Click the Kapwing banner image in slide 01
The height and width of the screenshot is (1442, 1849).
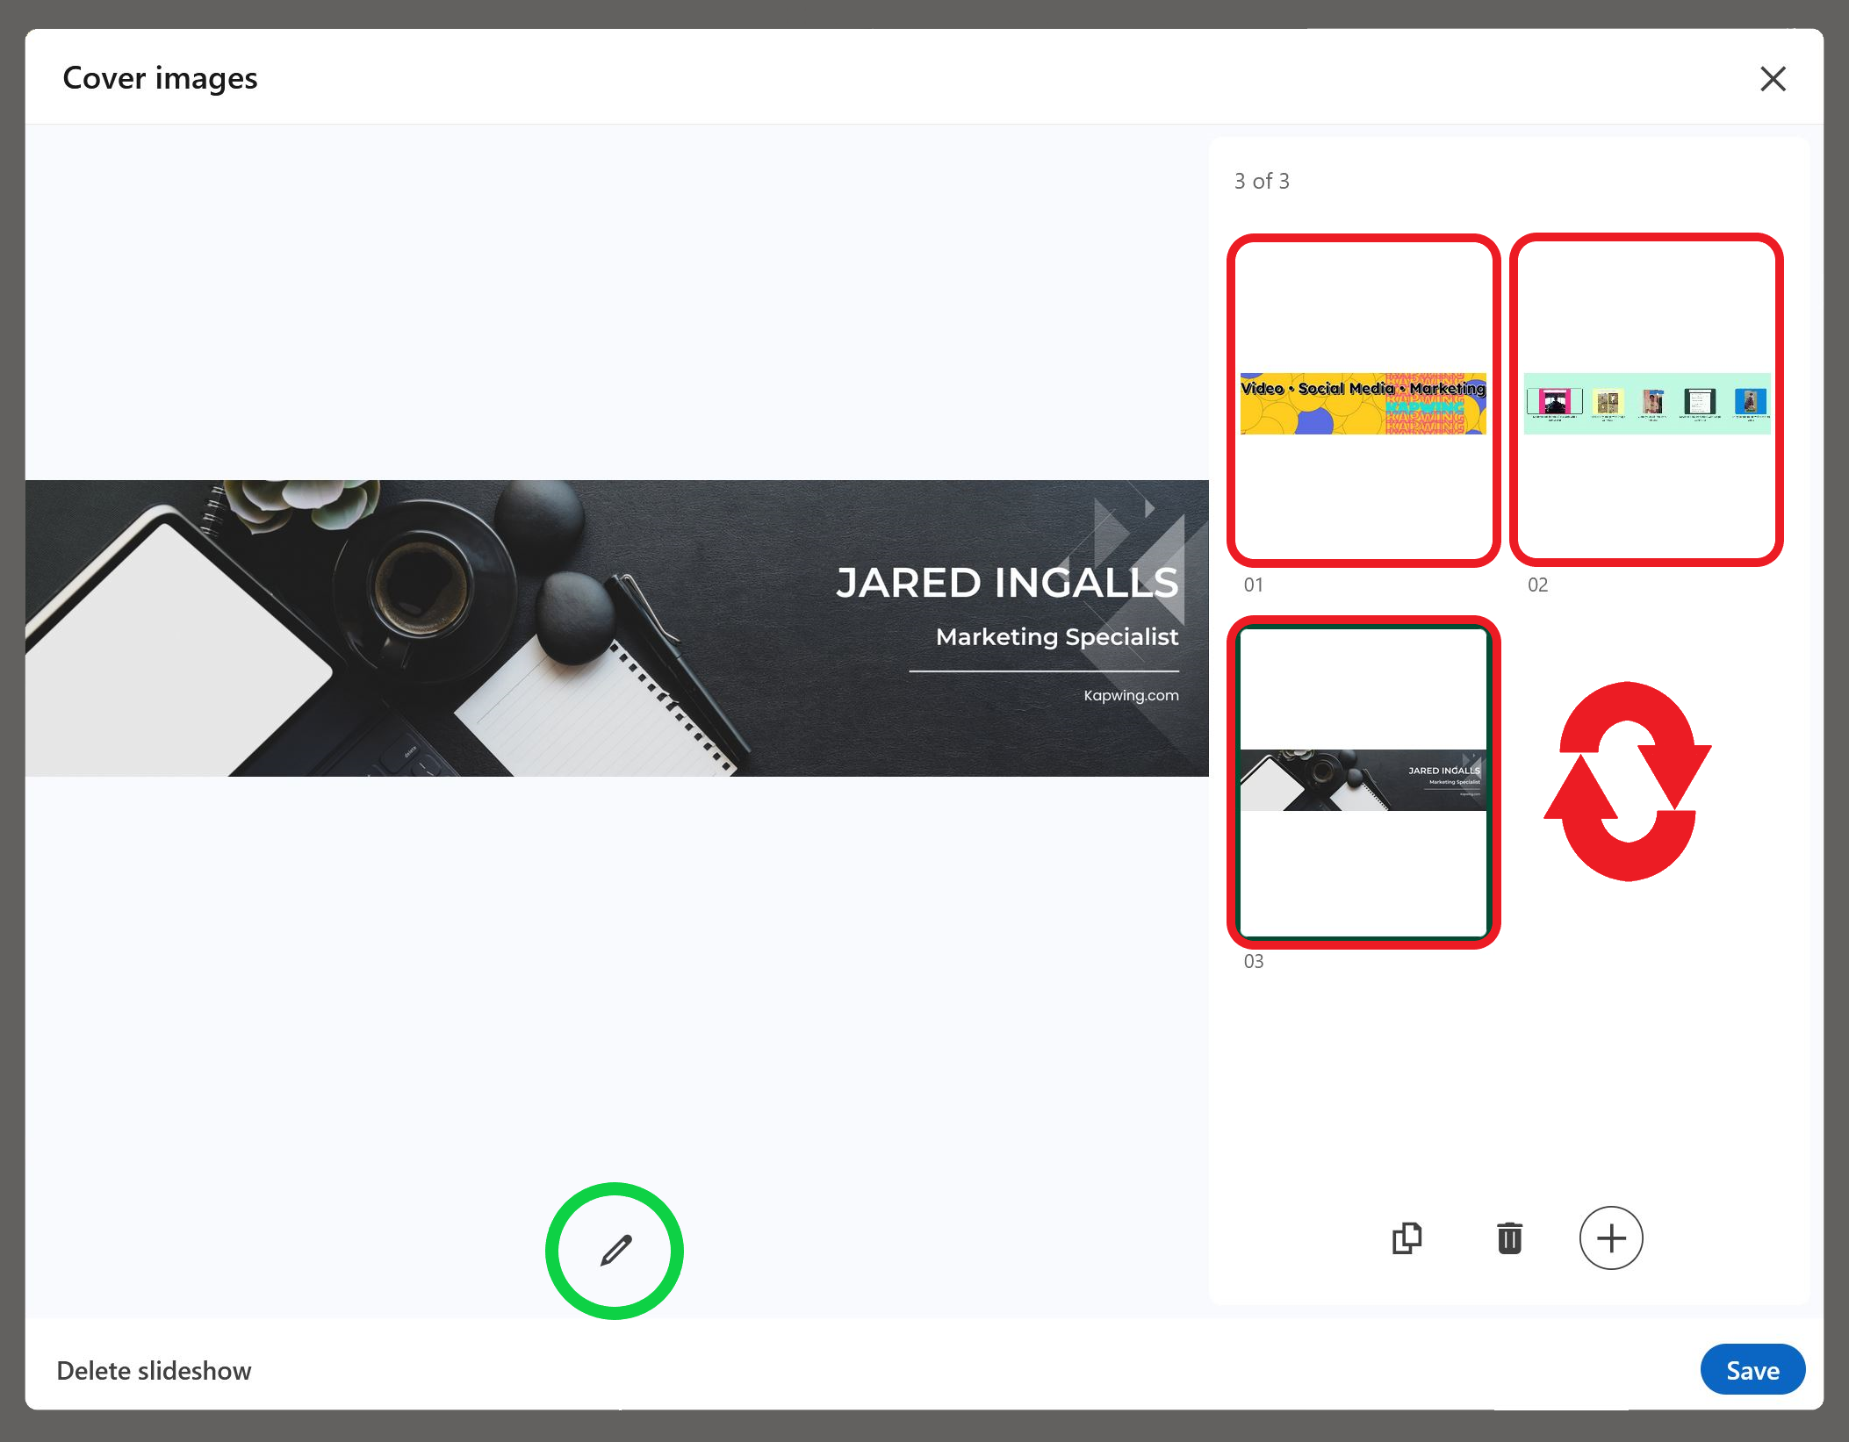[x=1363, y=400]
